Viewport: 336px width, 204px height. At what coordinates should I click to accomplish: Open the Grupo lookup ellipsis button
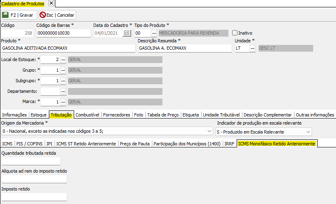point(63,70)
